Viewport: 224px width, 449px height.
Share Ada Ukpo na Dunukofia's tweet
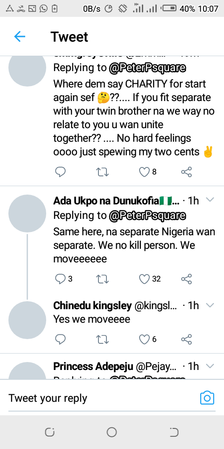pos(187,279)
